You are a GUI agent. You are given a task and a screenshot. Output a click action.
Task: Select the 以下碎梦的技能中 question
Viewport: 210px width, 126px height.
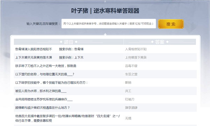(x=51, y=83)
